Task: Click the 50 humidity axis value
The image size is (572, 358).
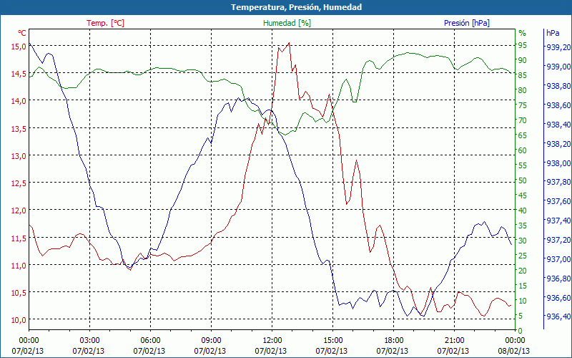Action: (x=523, y=180)
